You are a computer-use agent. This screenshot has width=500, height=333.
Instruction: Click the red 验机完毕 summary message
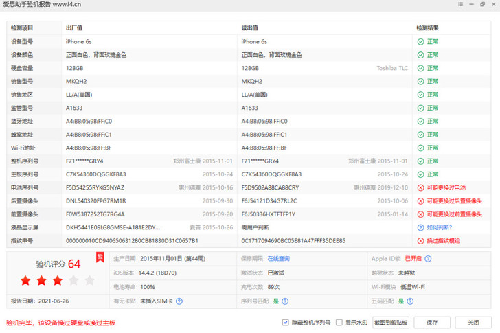pyautogui.click(x=61, y=323)
